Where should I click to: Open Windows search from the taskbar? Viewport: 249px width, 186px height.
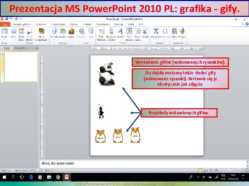tap(13, 177)
